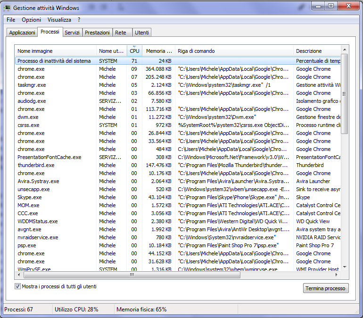Open the Opzioni menu
Screen dimensions: 363x318
[x=31, y=20]
